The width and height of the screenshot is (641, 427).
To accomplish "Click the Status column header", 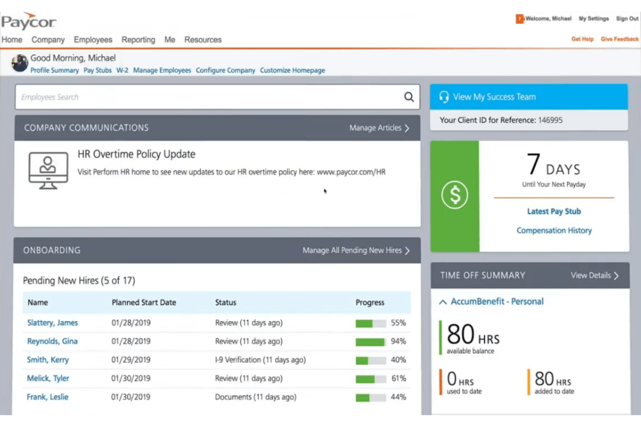I will (x=226, y=302).
